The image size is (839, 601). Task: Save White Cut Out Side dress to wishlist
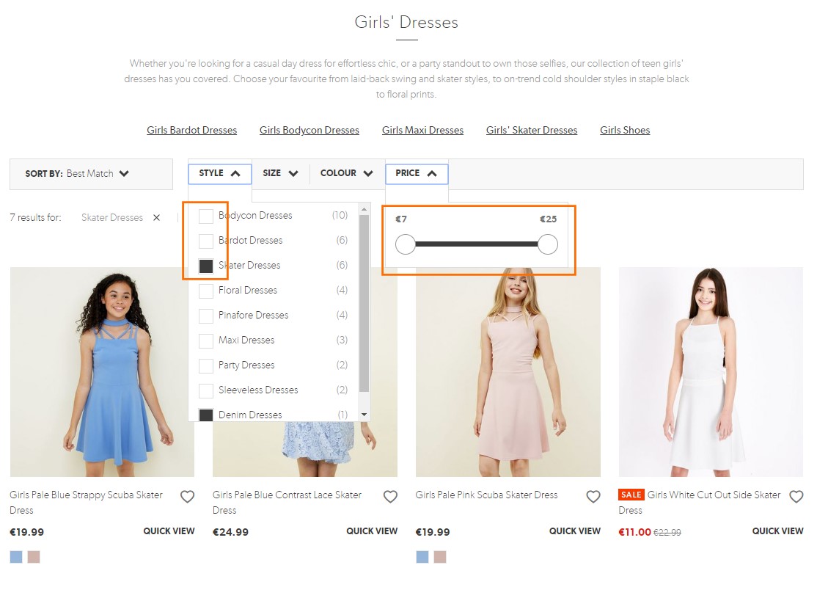point(796,497)
